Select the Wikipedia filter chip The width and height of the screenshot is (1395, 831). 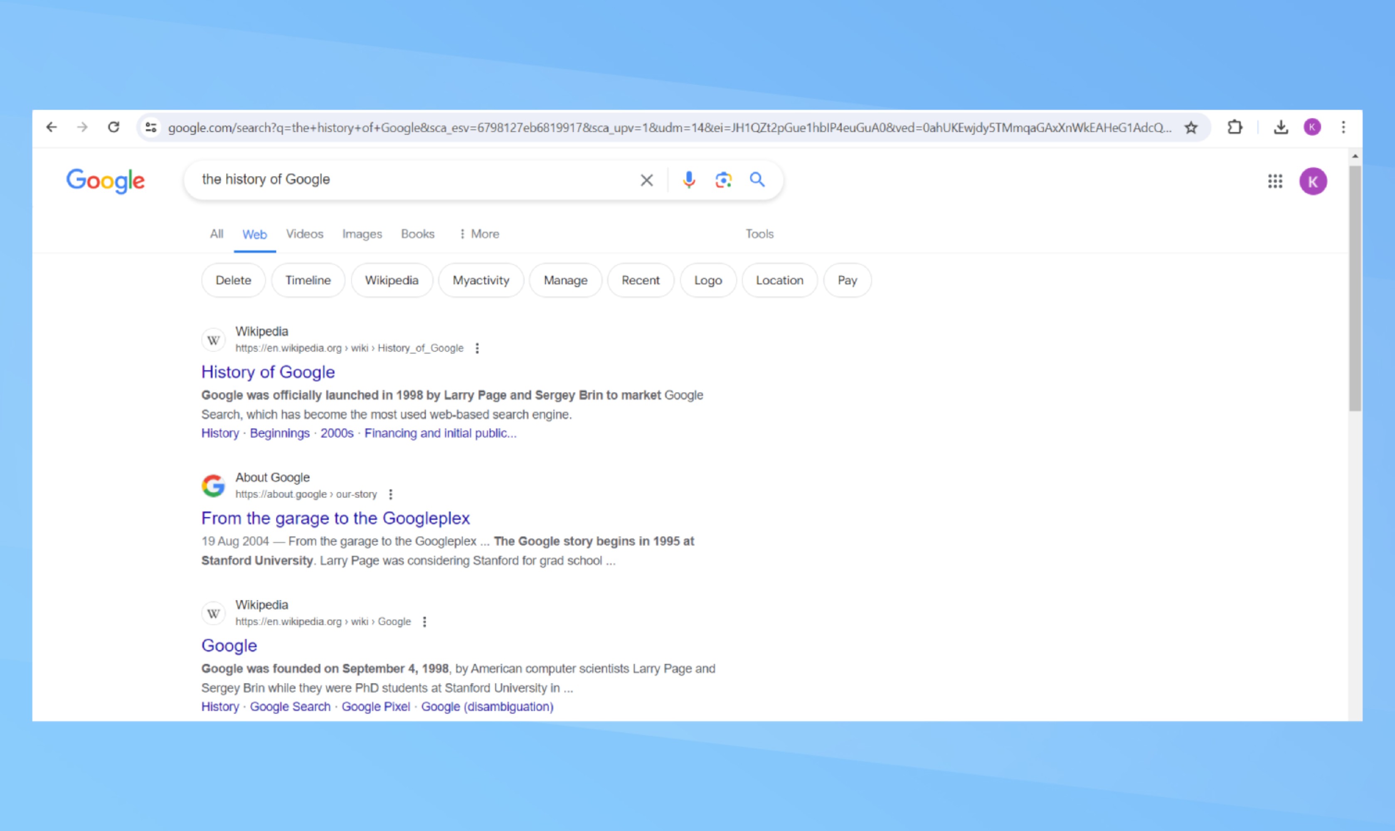tap(392, 280)
